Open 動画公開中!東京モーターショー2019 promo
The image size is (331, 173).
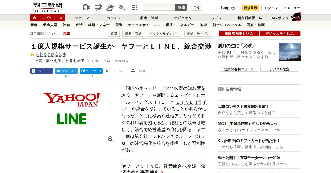[x=249, y=158]
